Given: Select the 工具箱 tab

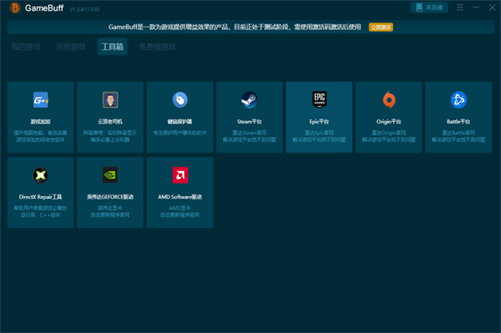Looking at the screenshot, I should tap(112, 47).
